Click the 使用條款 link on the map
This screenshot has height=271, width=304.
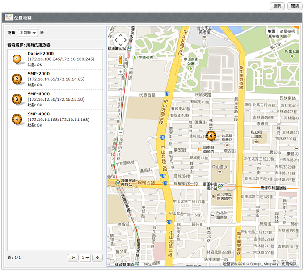point(289,264)
